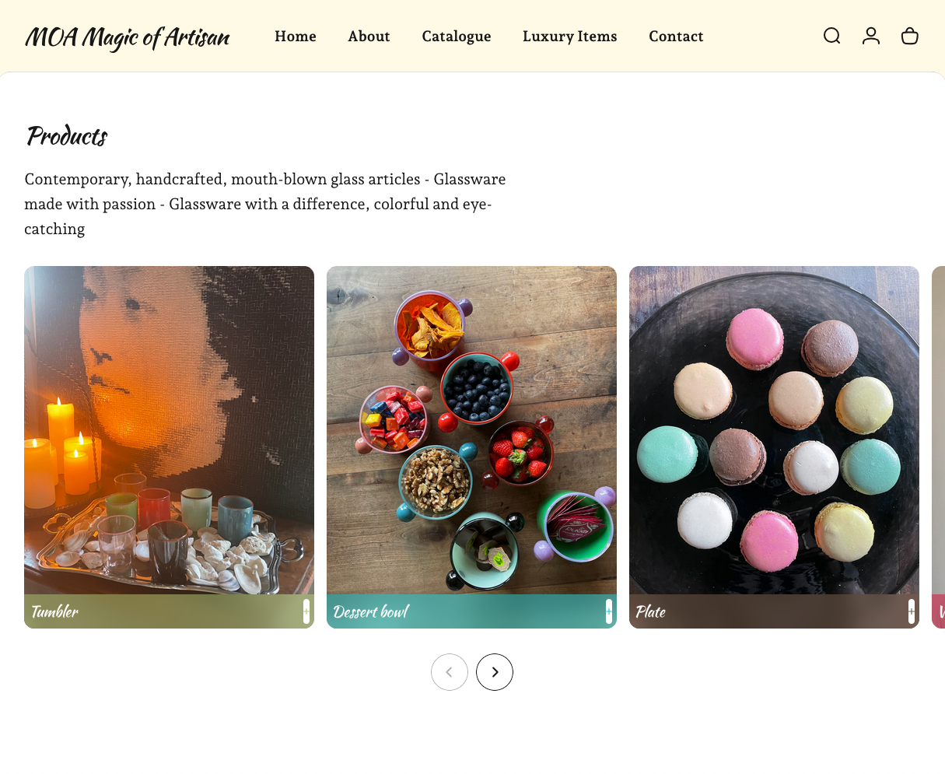Image resolution: width=945 pixels, height=774 pixels.
Task: Open the search icon in header
Action: point(831,36)
